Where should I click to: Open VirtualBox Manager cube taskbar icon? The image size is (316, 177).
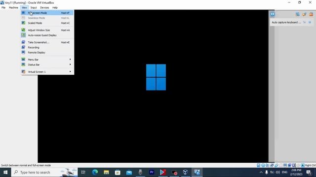point(186,172)
